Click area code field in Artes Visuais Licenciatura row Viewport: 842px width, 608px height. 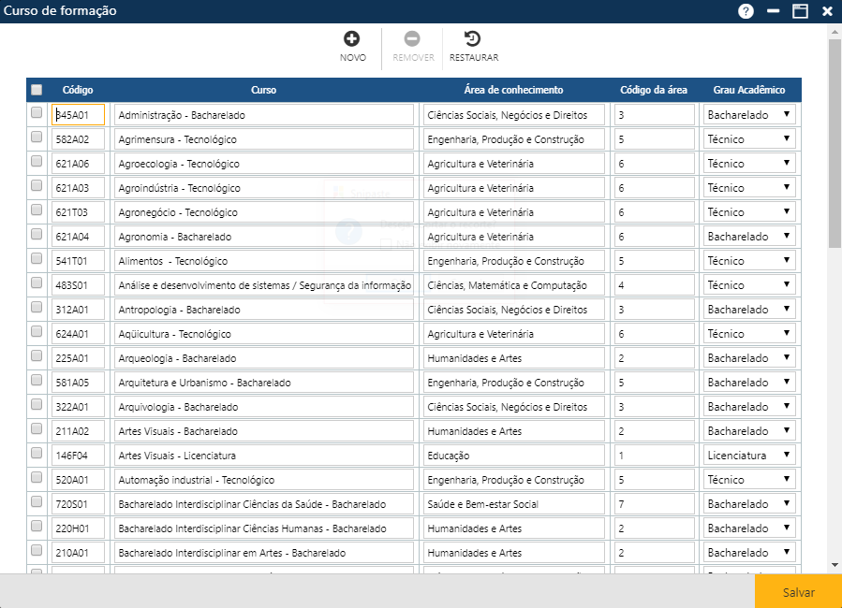point(654,456)
